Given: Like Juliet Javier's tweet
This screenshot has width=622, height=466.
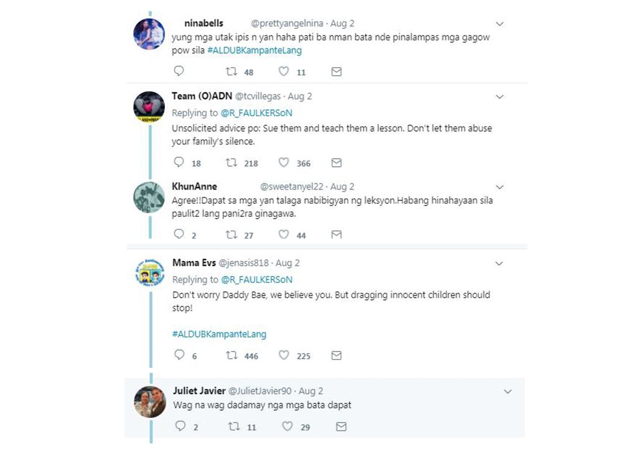Looking at the screenshot, I should pos(287,427).
